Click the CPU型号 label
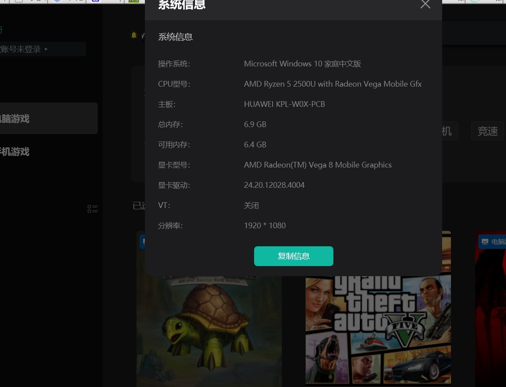 click(174, 84)
